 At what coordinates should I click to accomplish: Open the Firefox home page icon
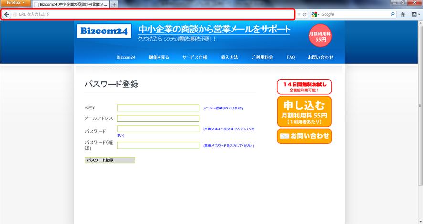coord(403,15)
